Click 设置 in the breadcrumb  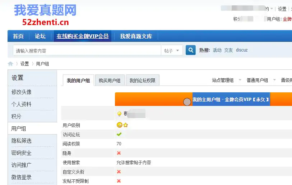pos(24,64)
